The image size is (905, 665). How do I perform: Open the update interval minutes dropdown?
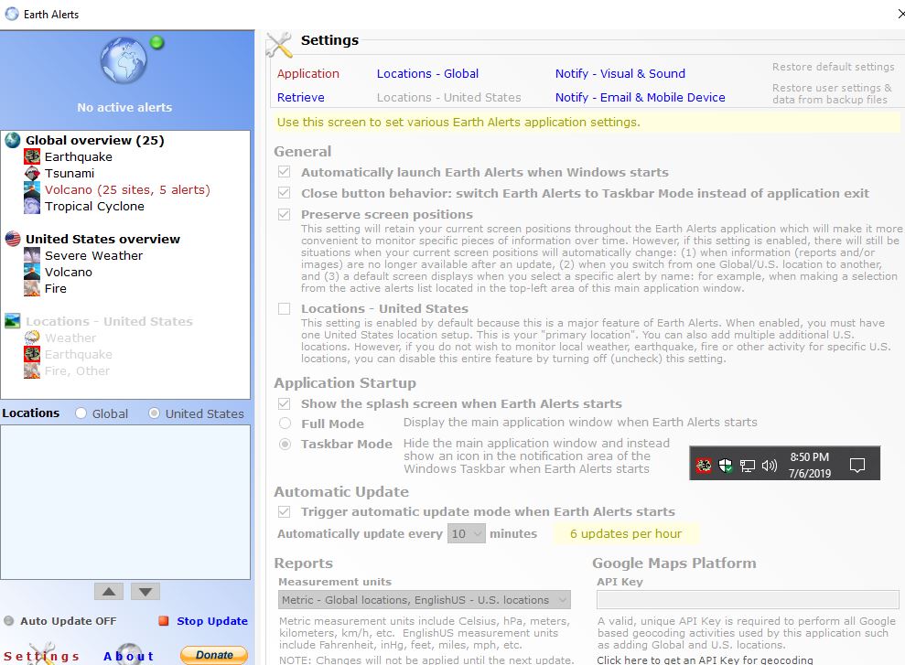(467, 533)
